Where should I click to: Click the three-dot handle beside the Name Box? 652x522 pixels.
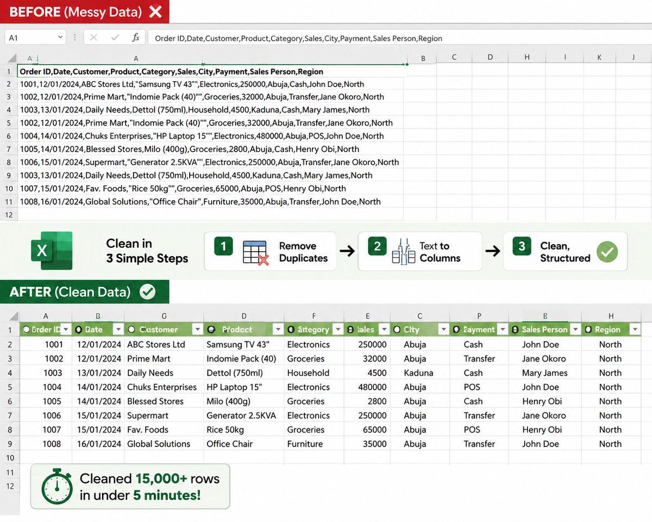point(74,38)
